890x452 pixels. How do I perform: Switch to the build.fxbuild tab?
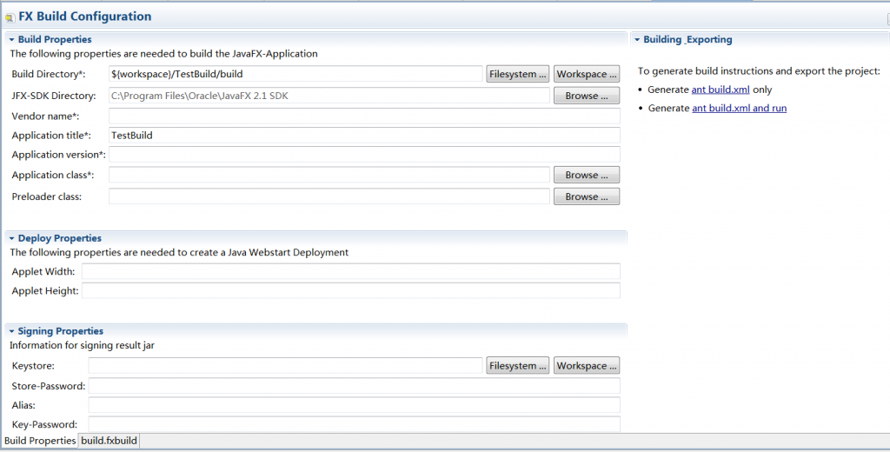(109, 441)
